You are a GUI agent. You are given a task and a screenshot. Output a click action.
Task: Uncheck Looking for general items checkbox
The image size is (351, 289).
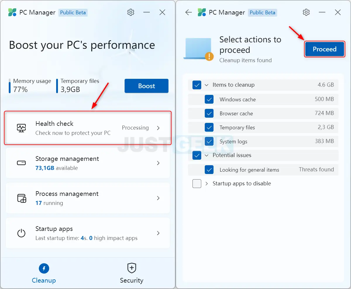click(209, 170)
